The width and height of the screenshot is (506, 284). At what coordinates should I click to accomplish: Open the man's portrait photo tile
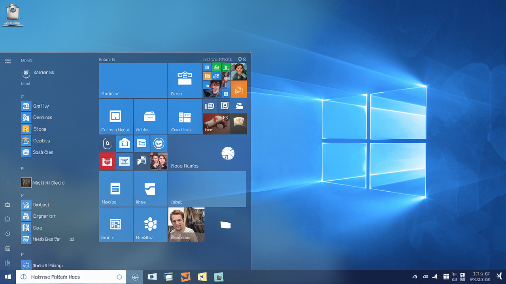click(186, 224)
